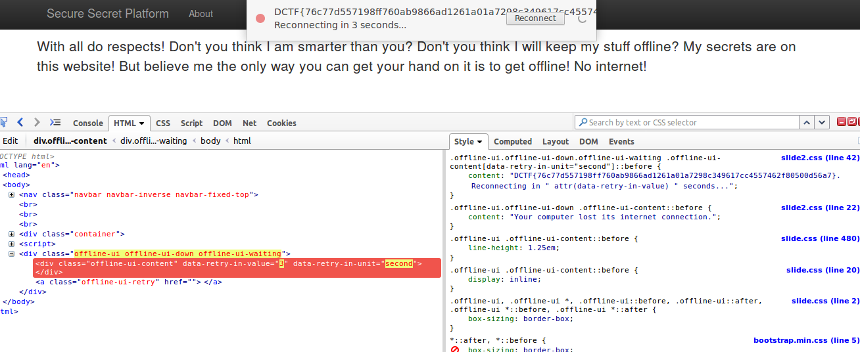Go back with the blue left arrow
The image size is (860, 352).
pyautogui.click(x=20, y=122)
